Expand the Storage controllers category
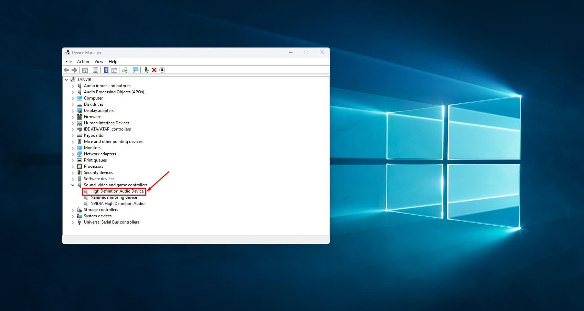 coord(73,210)
